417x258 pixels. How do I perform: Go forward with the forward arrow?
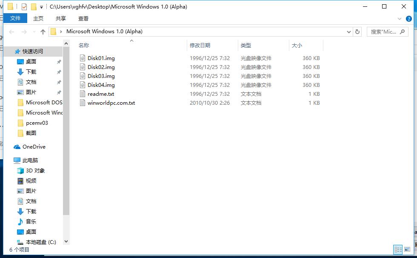[x=24, y=32]
